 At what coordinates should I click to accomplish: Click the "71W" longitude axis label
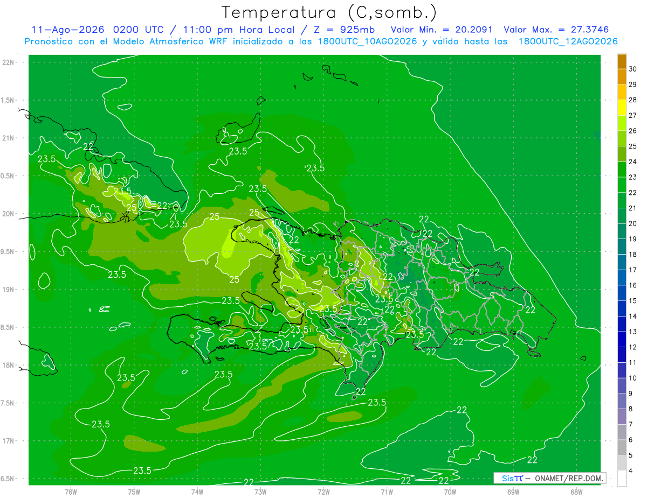(x=387, y=492)
